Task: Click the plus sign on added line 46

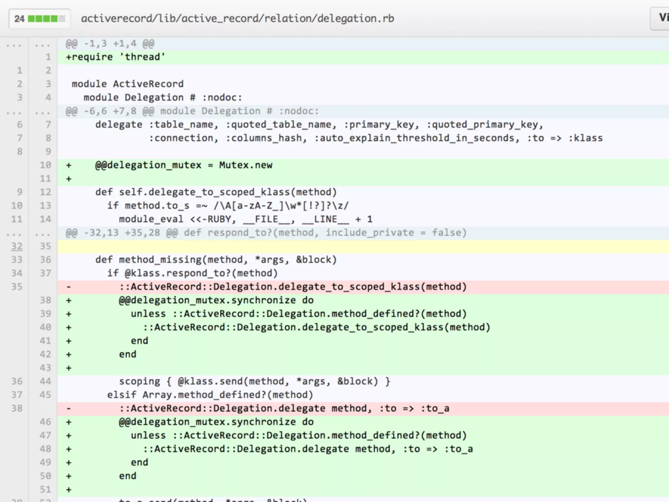Action: [x=69, y=422]
